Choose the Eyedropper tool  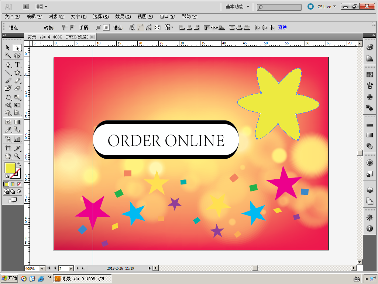pos(8,130)
